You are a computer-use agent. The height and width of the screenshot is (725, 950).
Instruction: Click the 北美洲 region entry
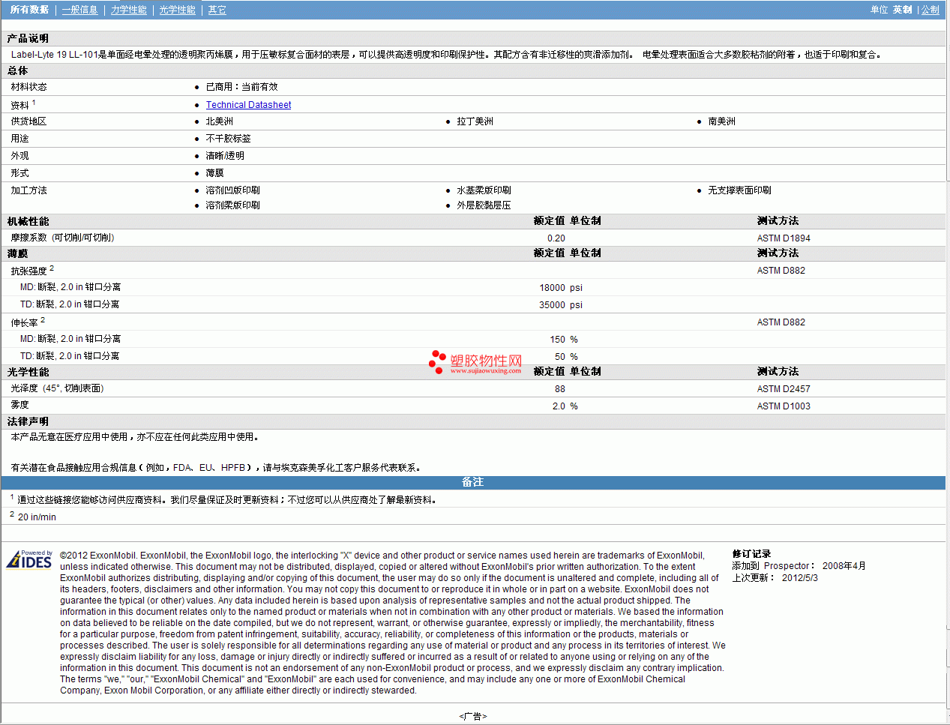click(219, 121)
